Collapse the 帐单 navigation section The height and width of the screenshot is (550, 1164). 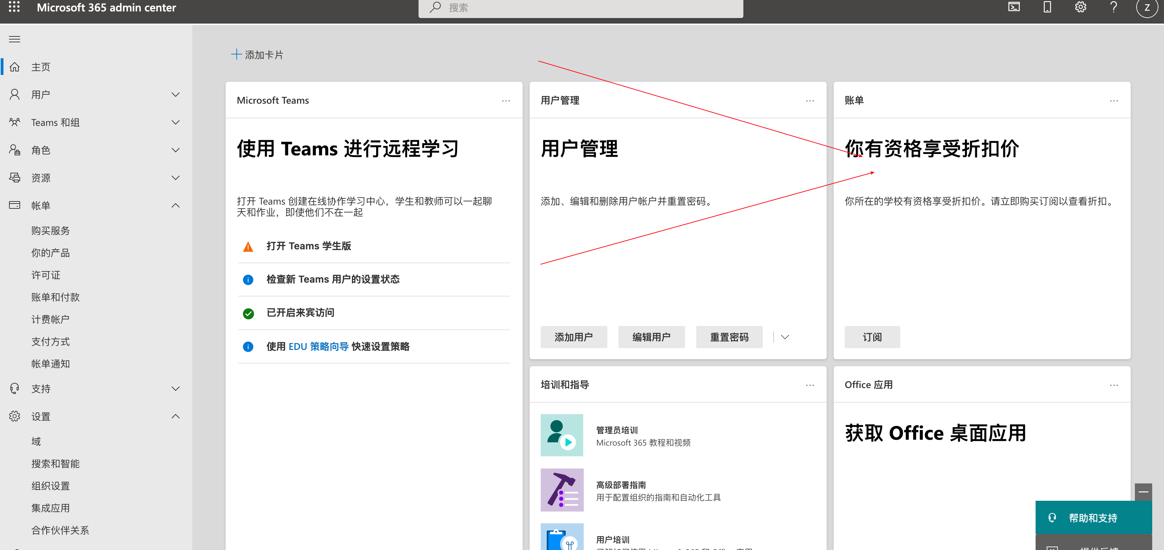click(176, 205)
